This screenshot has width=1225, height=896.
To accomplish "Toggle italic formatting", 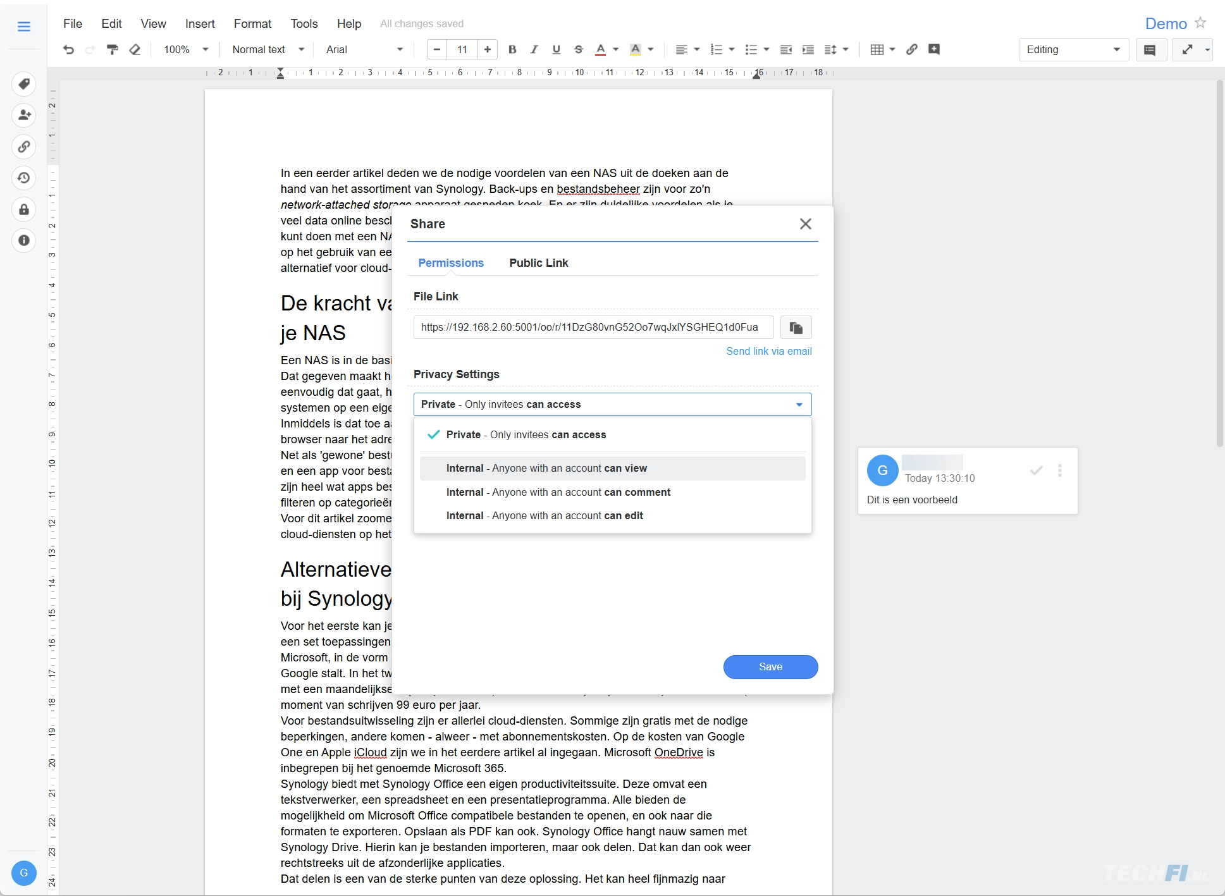I will 534,49.
